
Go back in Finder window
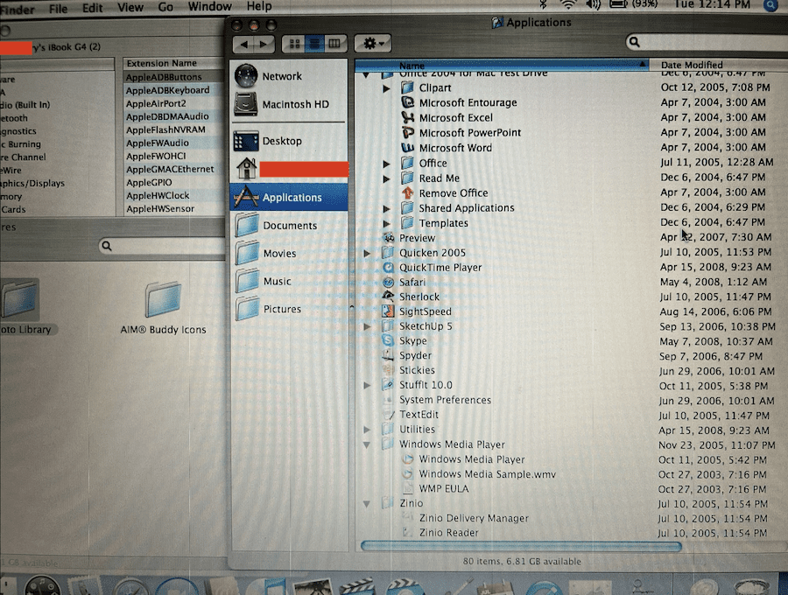tap(244, 44)
